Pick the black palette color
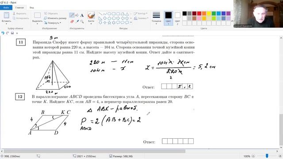 184,14
